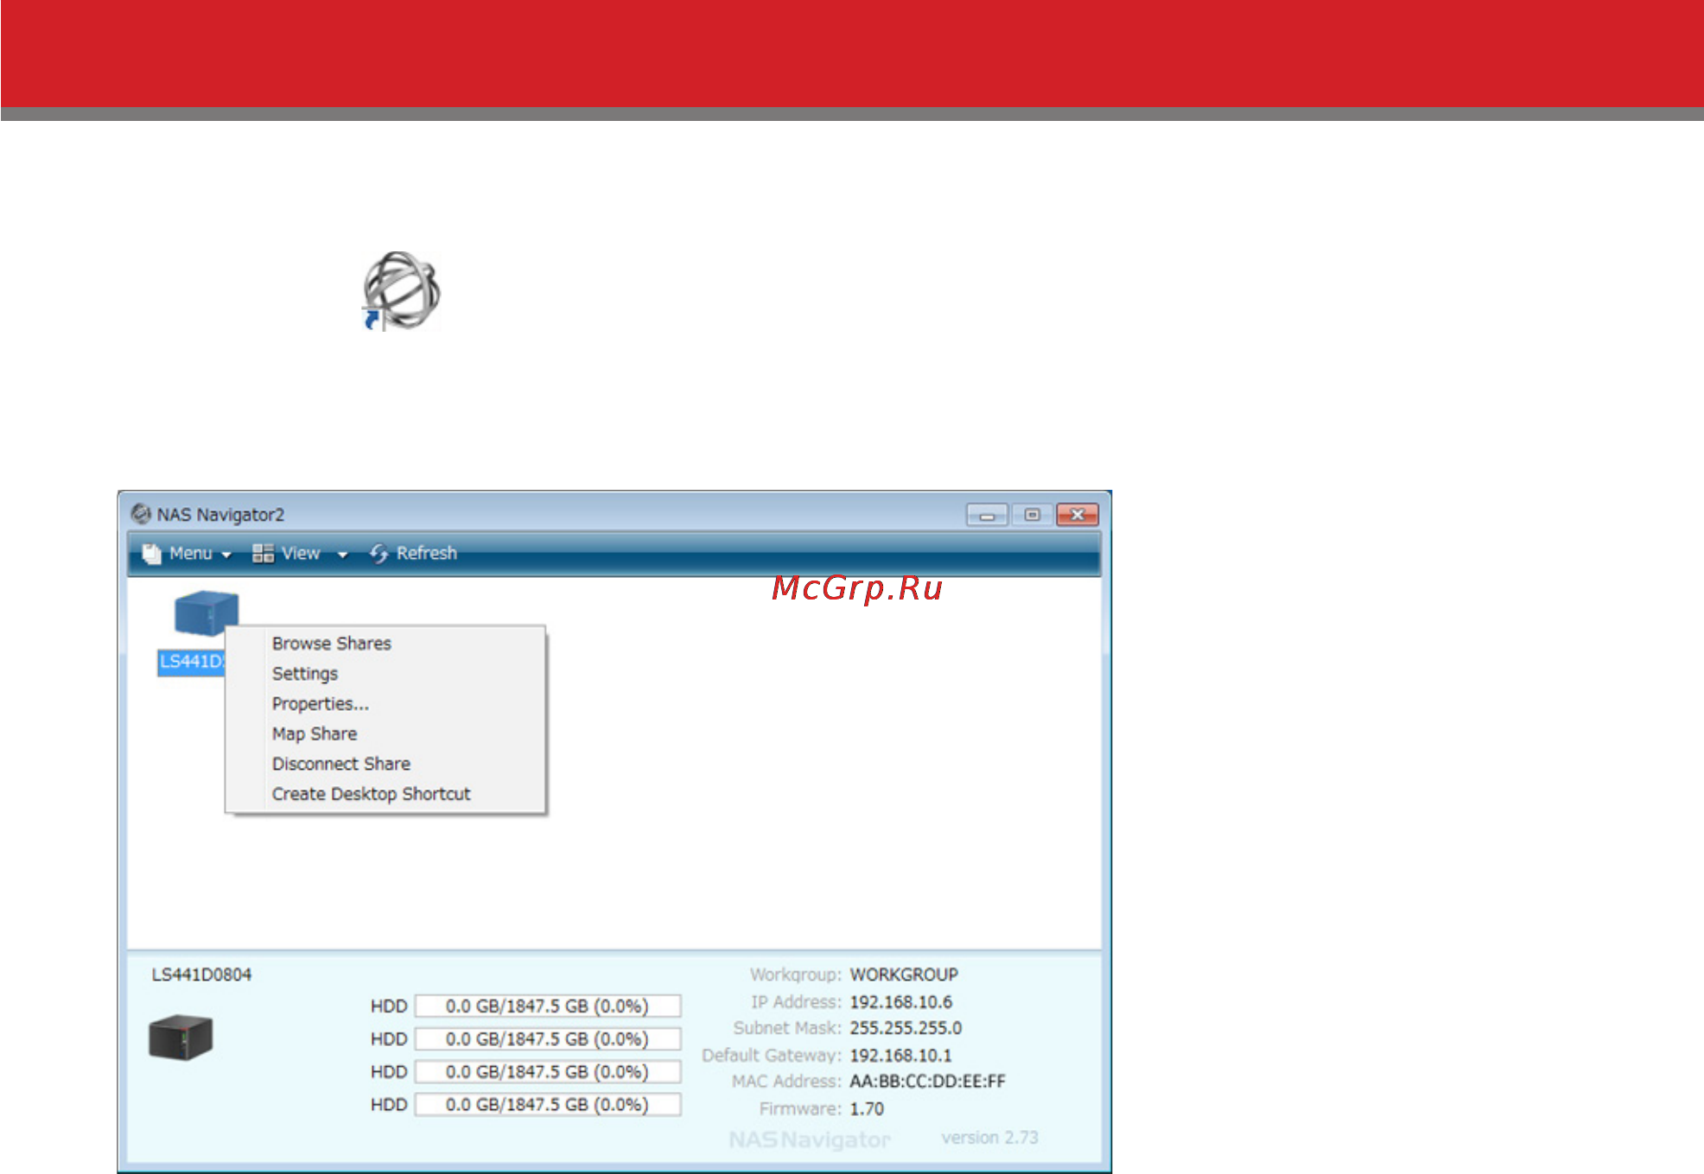Image resolution: width=1704 pixels, height=1174 pixels.
Task: Select the blue LinkStation device icon
Action: click(207, 613)
